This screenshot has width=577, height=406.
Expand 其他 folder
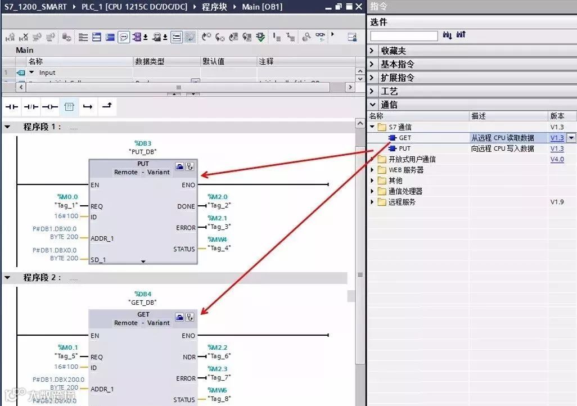pos(372,181)
